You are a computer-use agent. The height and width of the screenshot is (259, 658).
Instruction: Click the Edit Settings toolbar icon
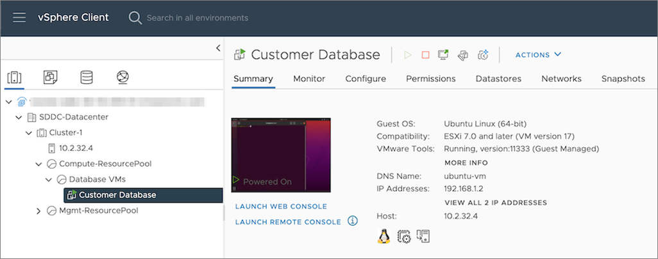pyautogui.click(x=463, y=55)
